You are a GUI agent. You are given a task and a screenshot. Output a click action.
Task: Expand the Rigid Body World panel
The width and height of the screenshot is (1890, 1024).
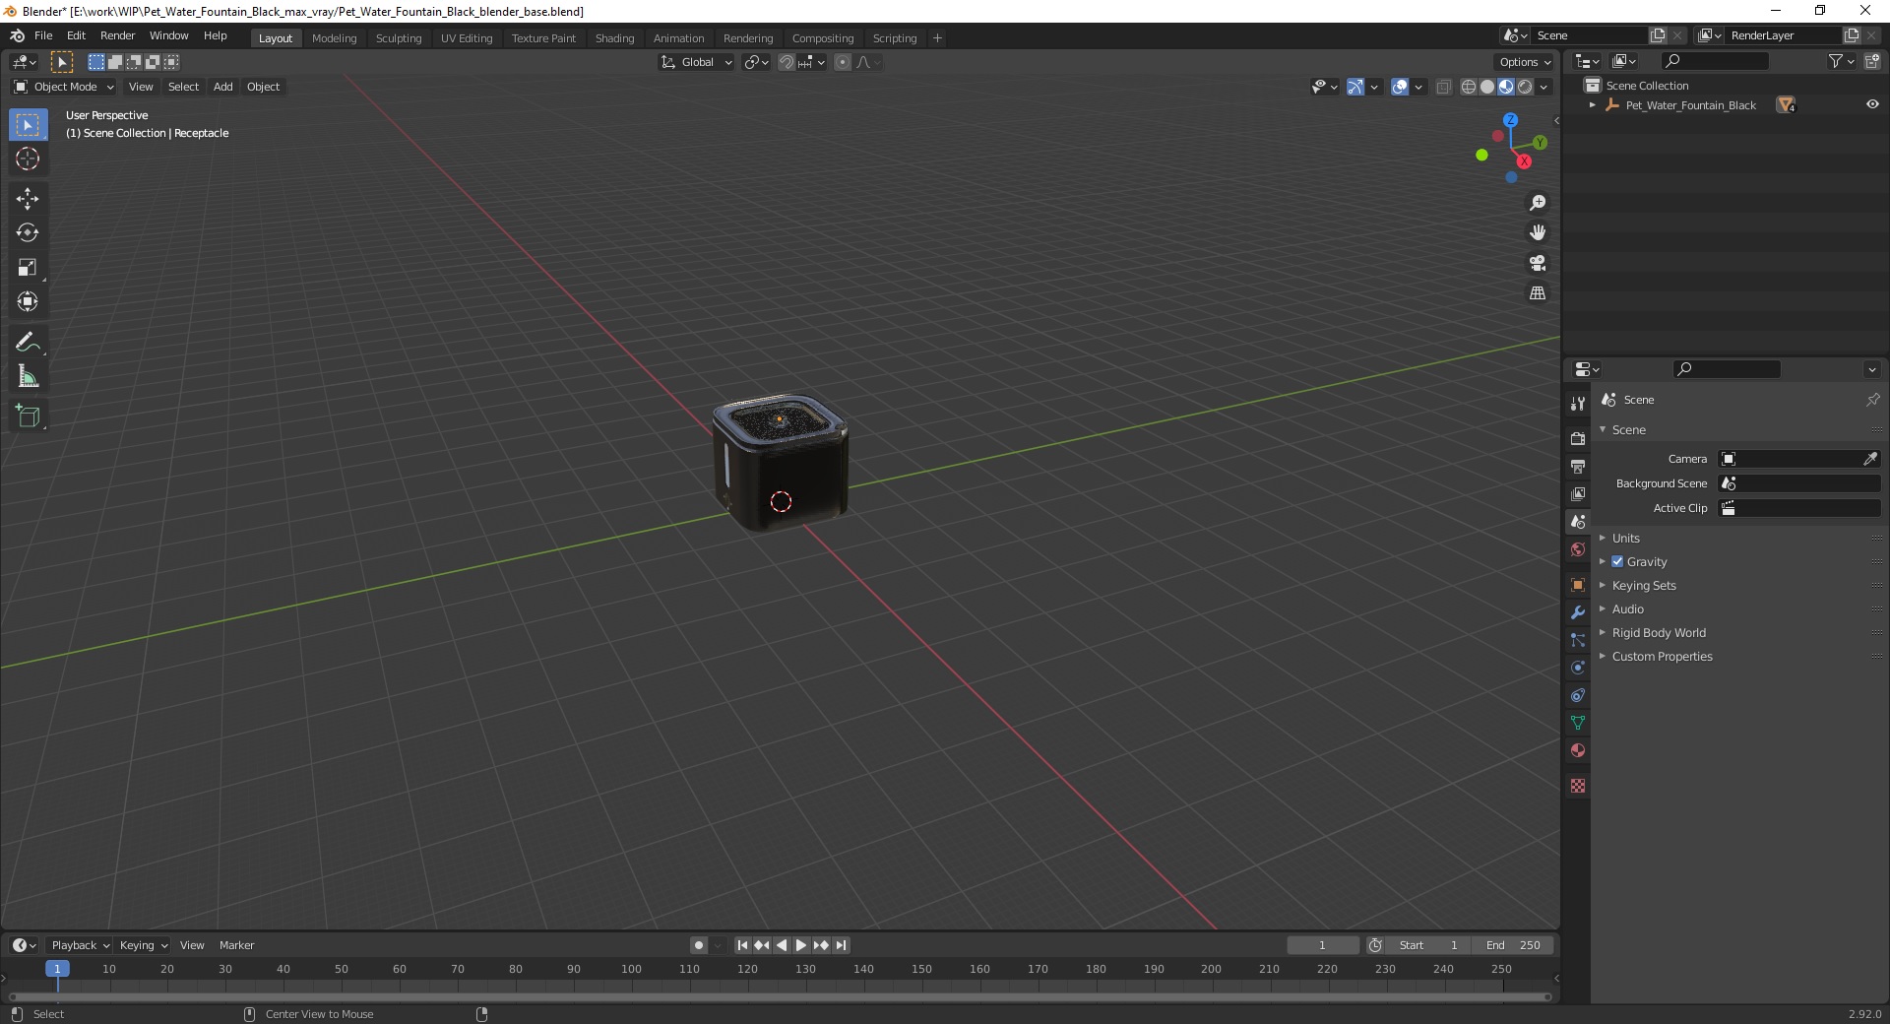point(1658,633)
